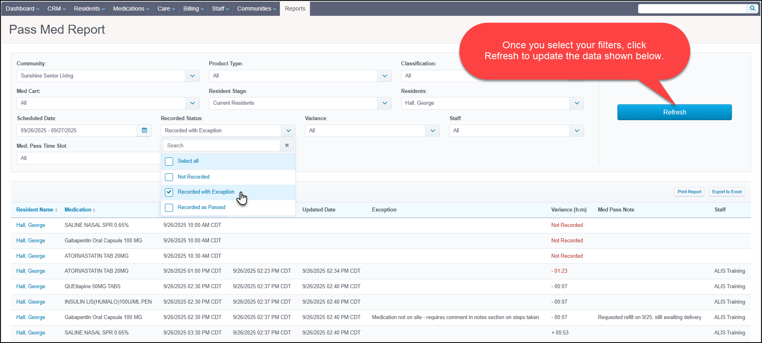Check the Not Recorded checkbox
The width and height of the screenshot is (762, 343).
[169, 177]
